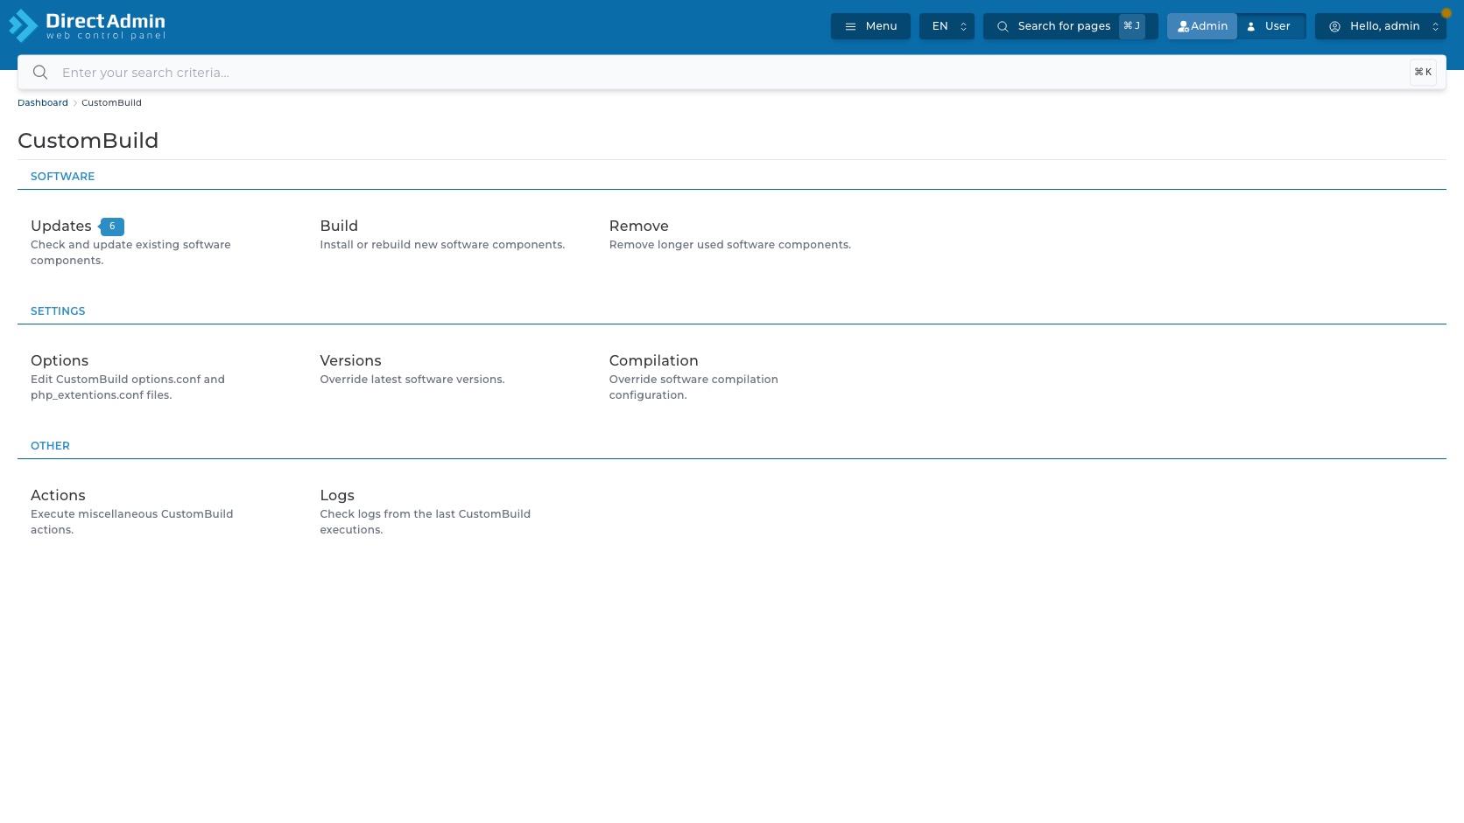The height and width of the screenshot is (823, 1464).
Task: Open the Hello, admin dropdown
Action: [x=1381, y=26]
